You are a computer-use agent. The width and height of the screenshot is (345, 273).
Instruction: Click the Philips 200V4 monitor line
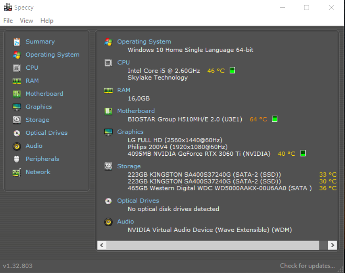click(178, 147)
